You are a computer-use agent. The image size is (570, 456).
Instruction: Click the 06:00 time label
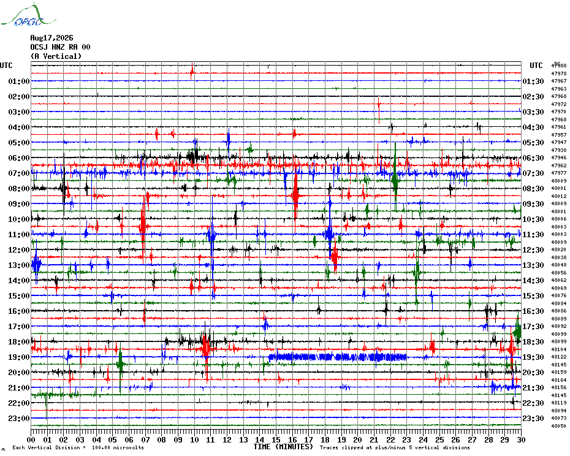click(x=19, y=158)
